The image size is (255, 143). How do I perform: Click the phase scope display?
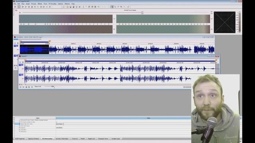(x=224, y=22)
